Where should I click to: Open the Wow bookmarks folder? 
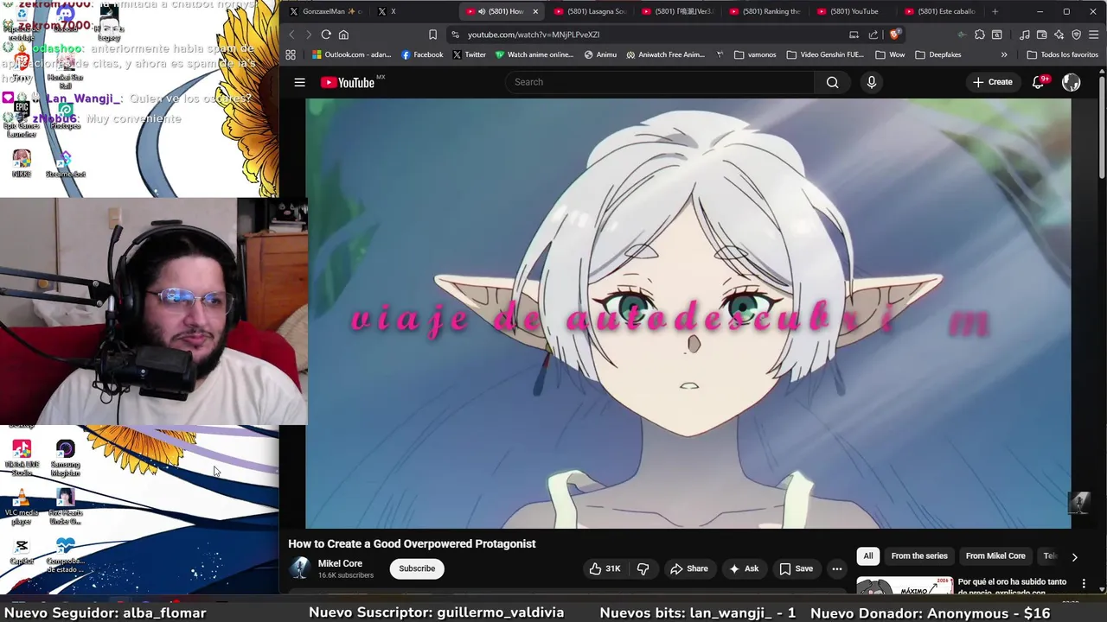pyautogui.click(x=890, y=54)
